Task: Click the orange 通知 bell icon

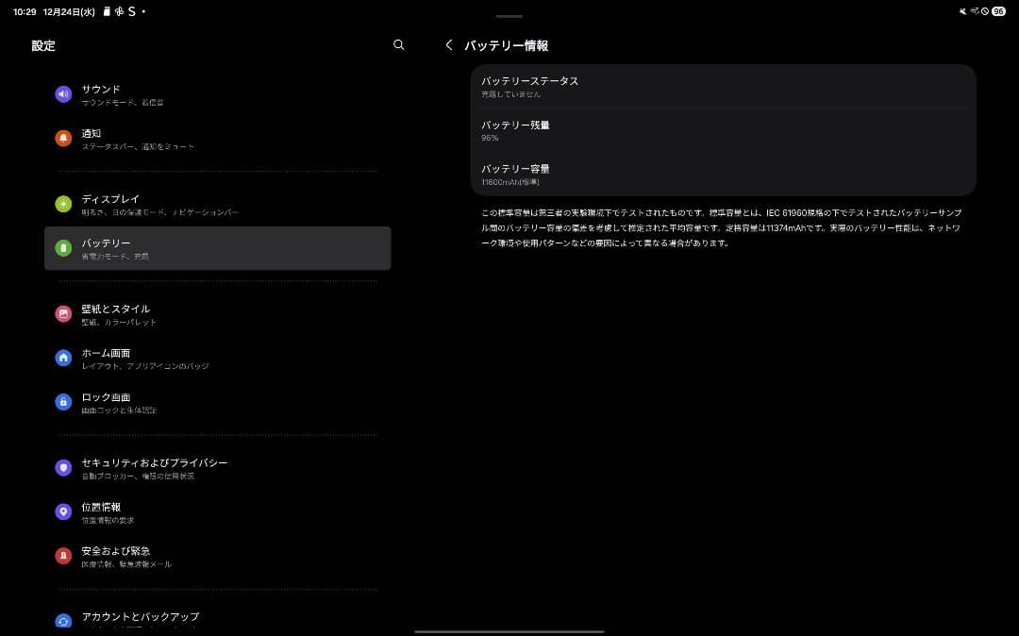Action: coord(63,139)
